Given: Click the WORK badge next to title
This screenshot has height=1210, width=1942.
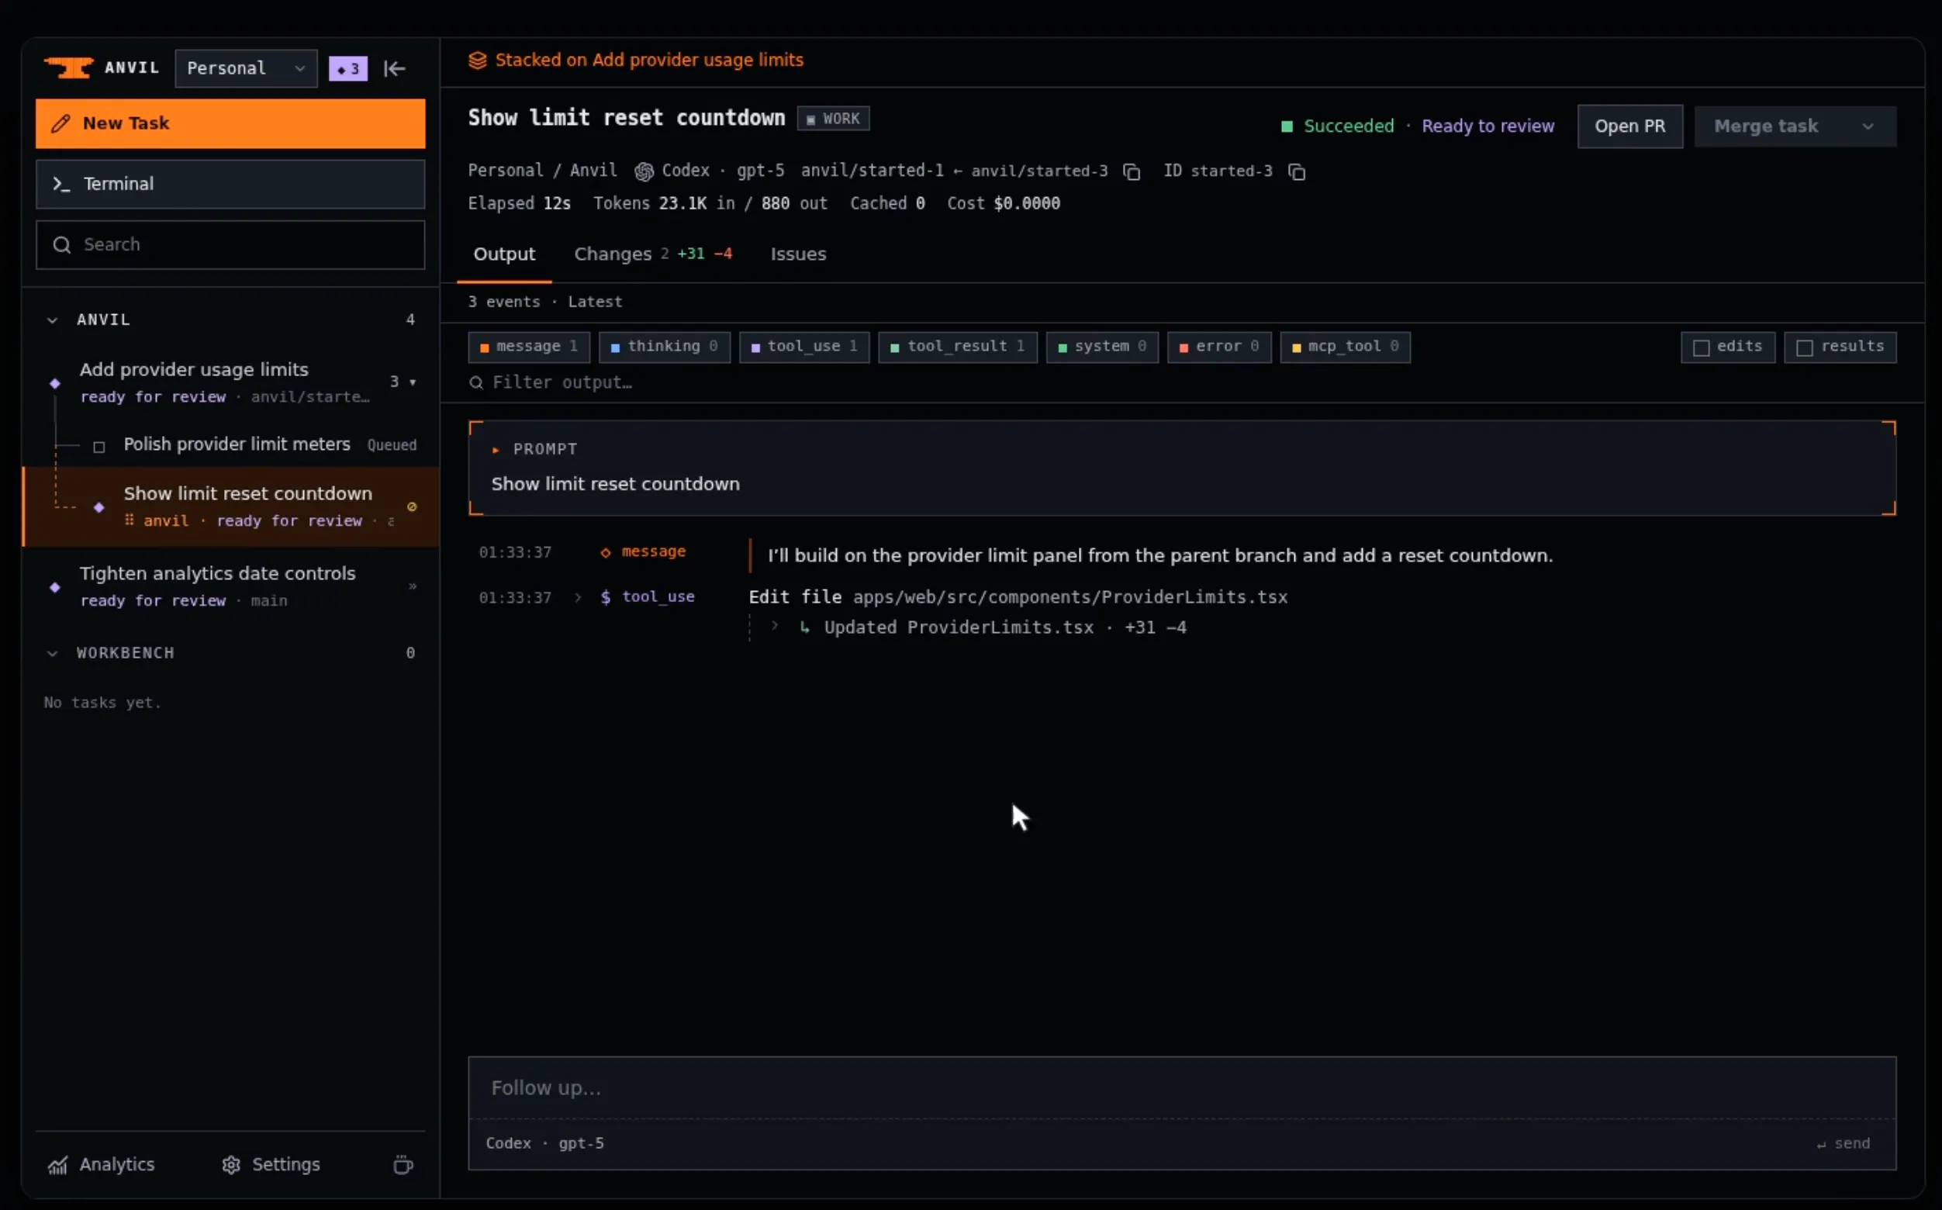Looking at the screenshot, I should click(833, 119).
